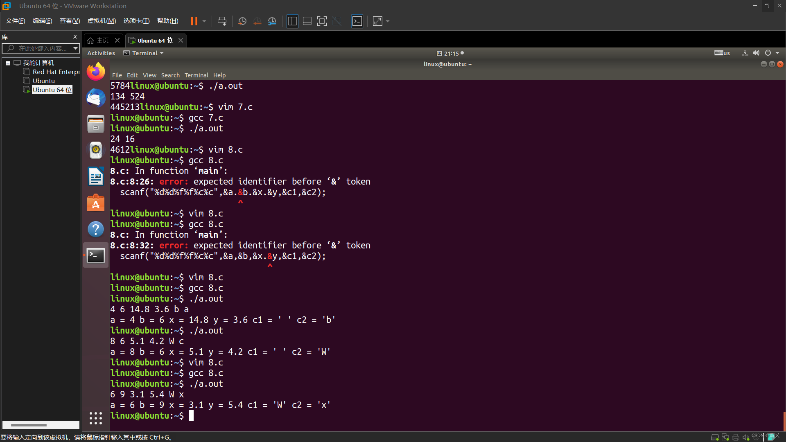Toggle the library sidebar panel visibility

click(292, 21)
